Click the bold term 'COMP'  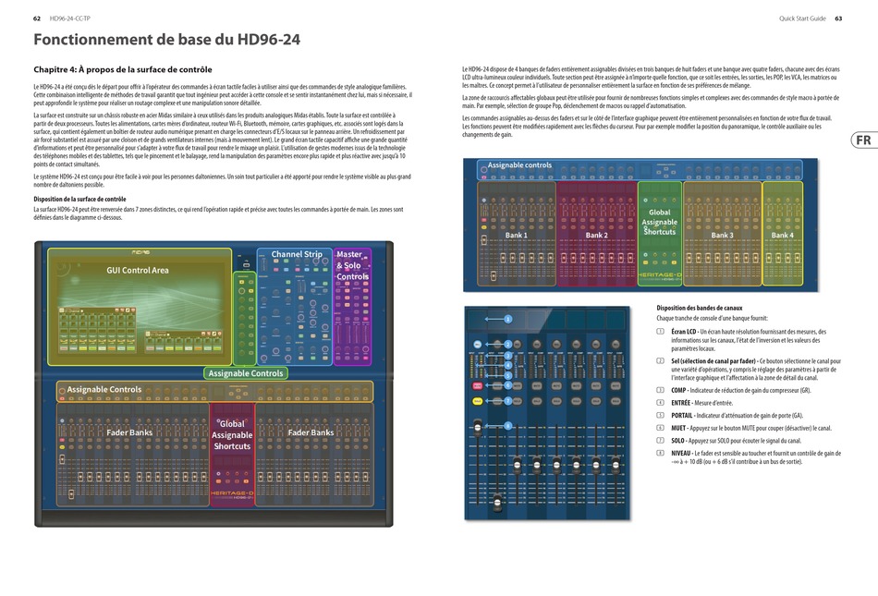tap(678, 391)
